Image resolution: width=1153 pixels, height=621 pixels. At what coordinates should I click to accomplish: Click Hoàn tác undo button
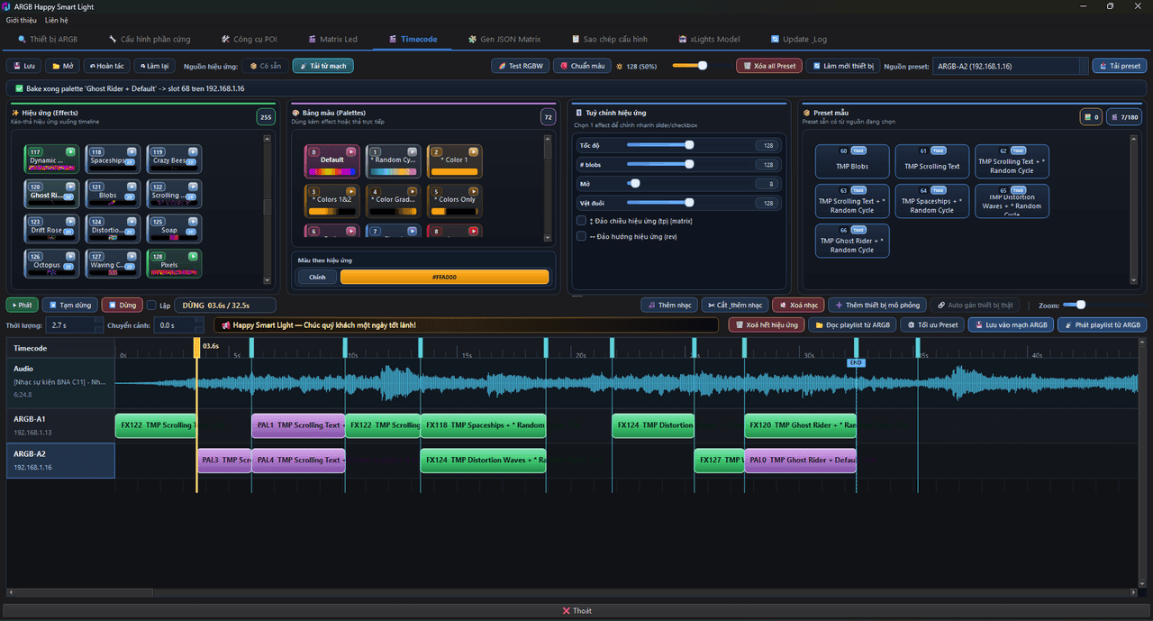point(105,66)
